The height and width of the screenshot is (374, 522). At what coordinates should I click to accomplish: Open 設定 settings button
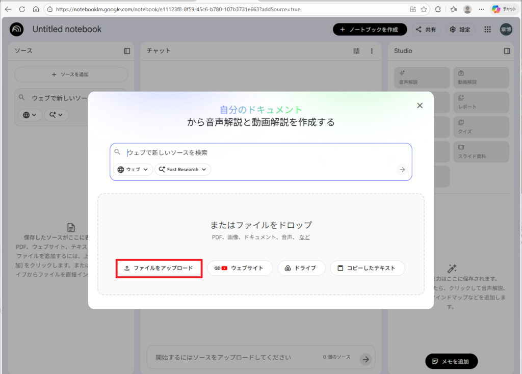tap(460, 30)
